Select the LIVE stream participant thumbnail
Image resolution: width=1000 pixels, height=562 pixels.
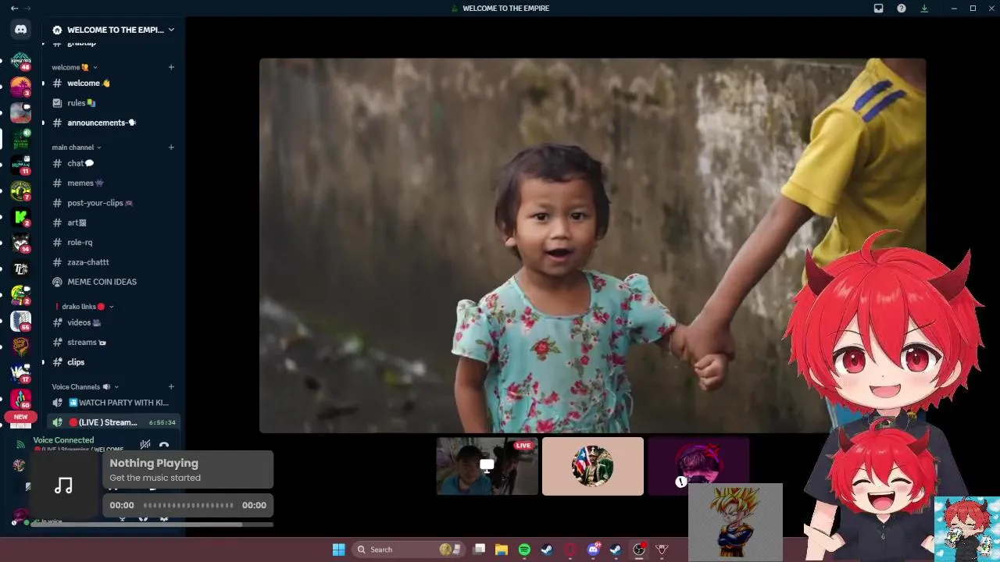pos(487,466)
